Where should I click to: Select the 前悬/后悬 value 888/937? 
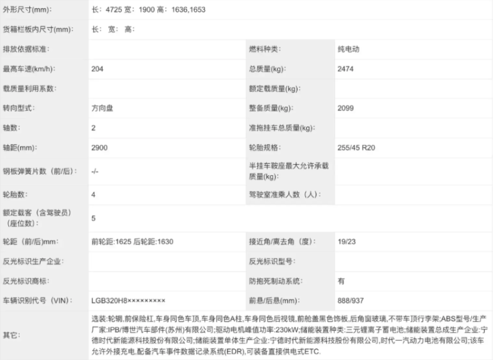click(350, 301)
